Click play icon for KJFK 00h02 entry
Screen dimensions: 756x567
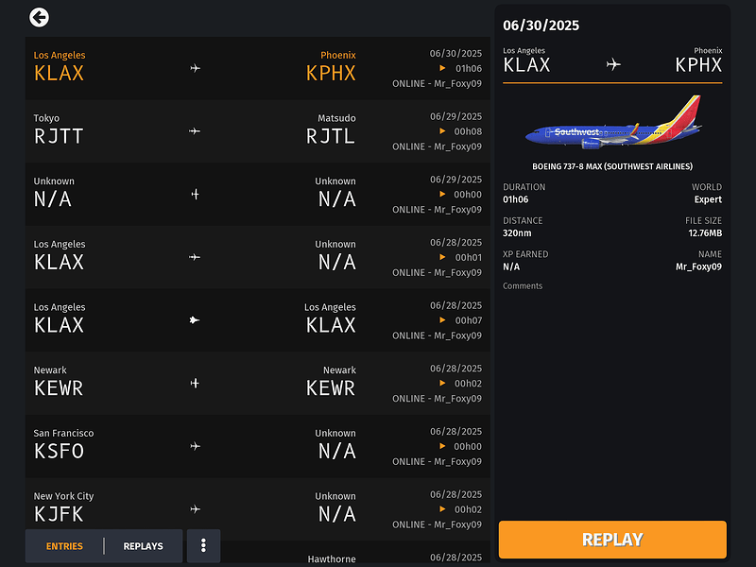442,509
